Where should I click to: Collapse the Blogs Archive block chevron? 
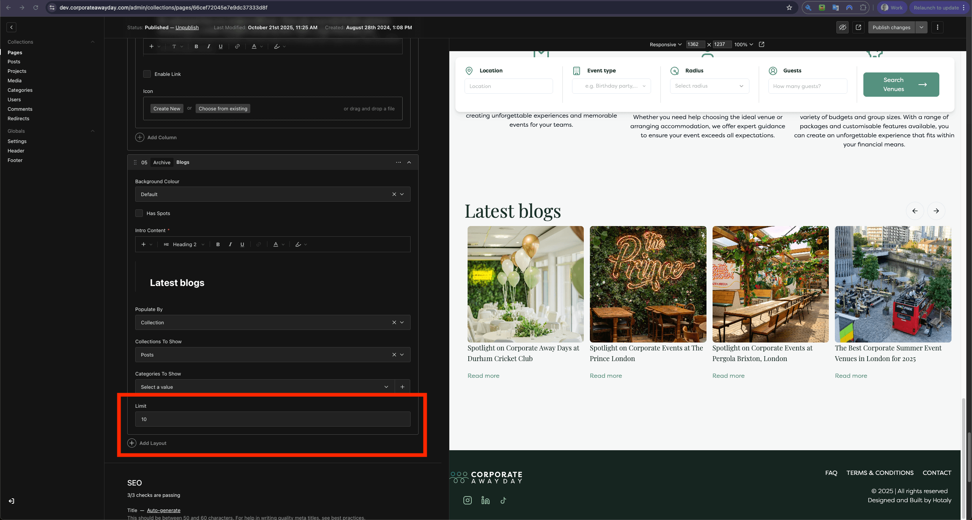coord(409,162)
